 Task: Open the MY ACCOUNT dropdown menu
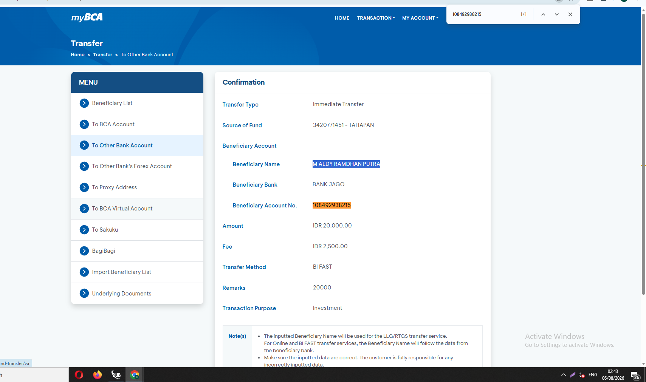(420, 18)
